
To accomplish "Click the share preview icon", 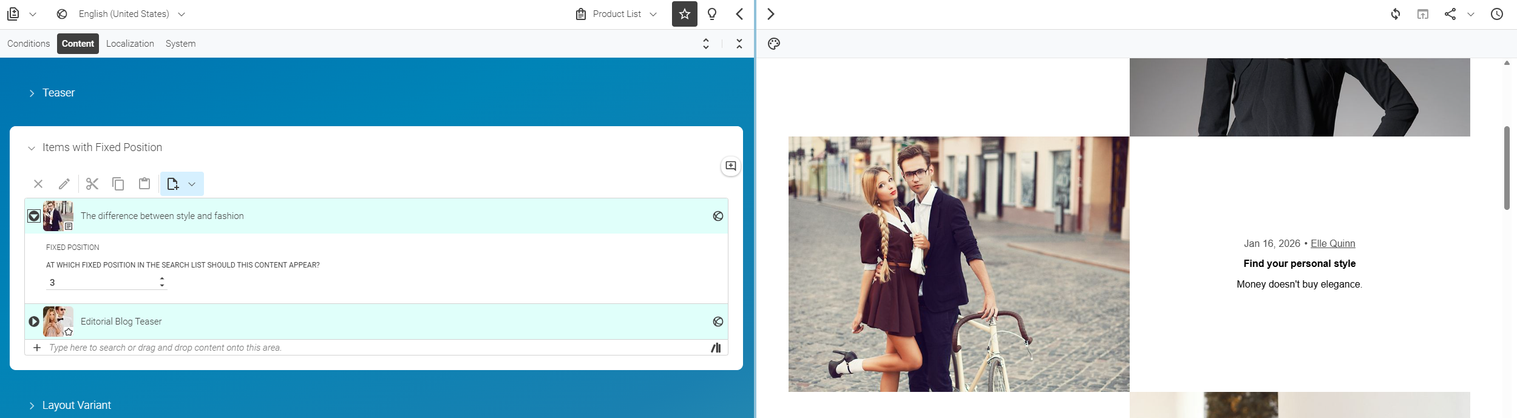I will (x=1450, y=14).
